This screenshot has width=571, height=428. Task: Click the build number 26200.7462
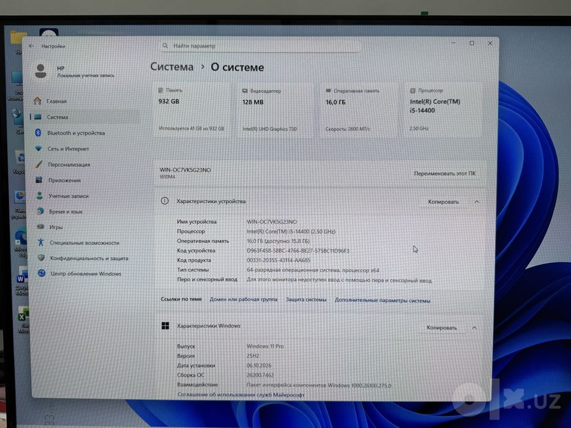pyautogui.click(x=260, y=375)
